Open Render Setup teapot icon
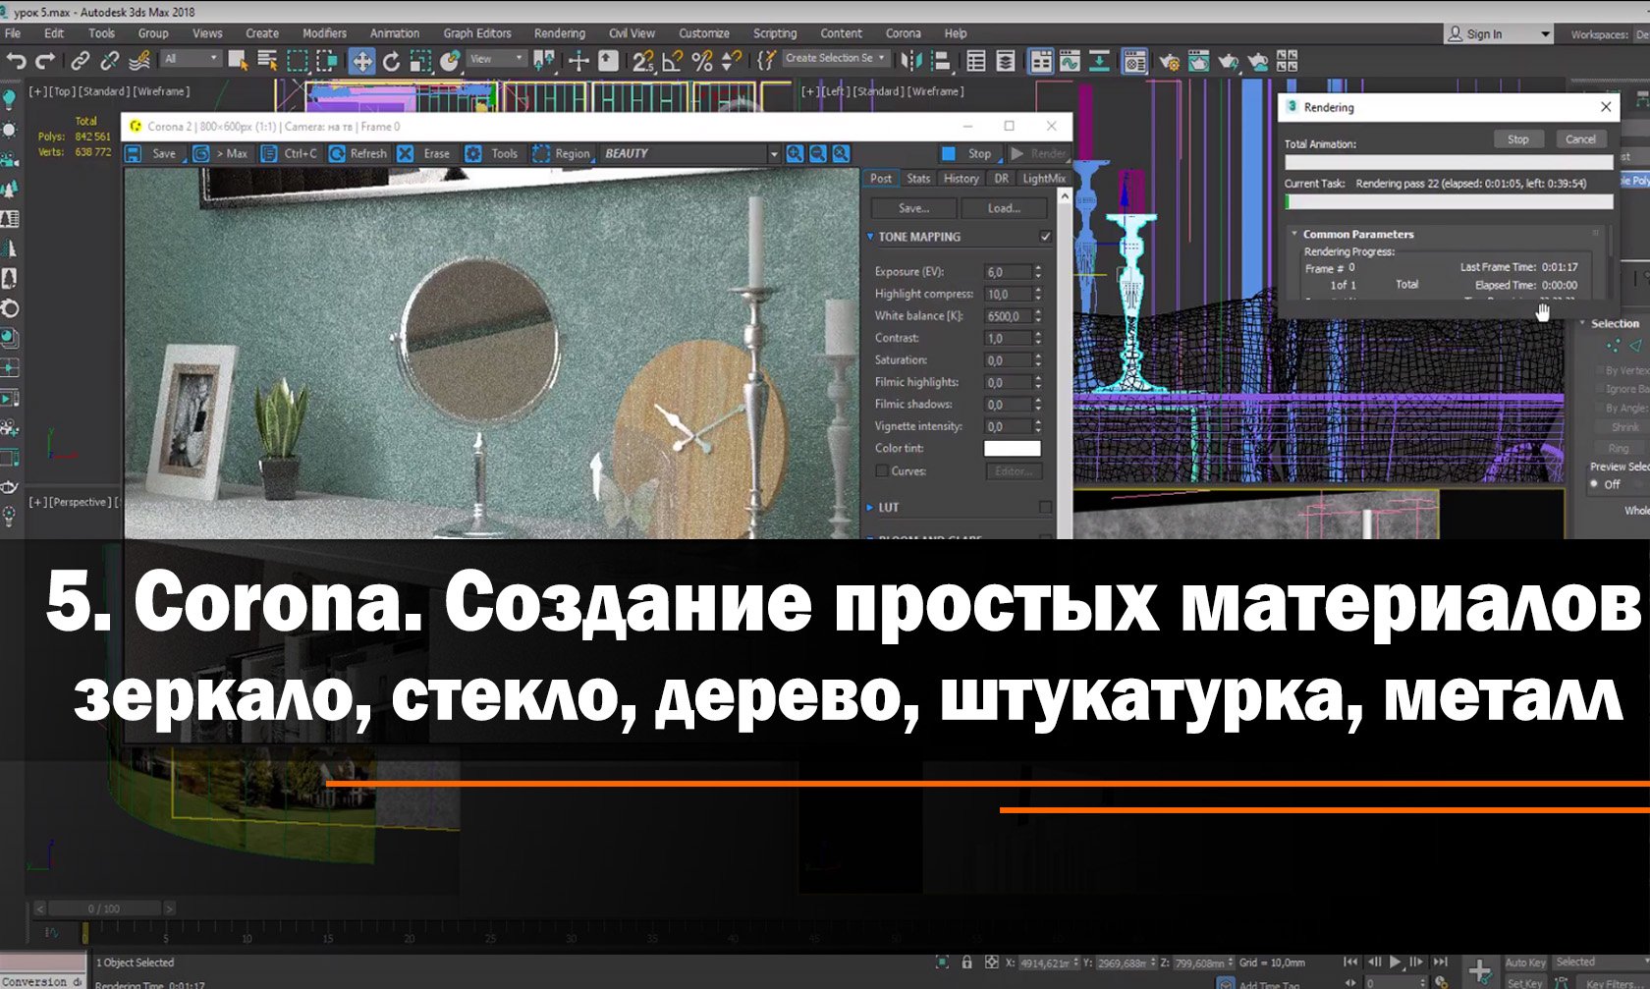Screen dimensions: 1650x989 [1169, 61]
